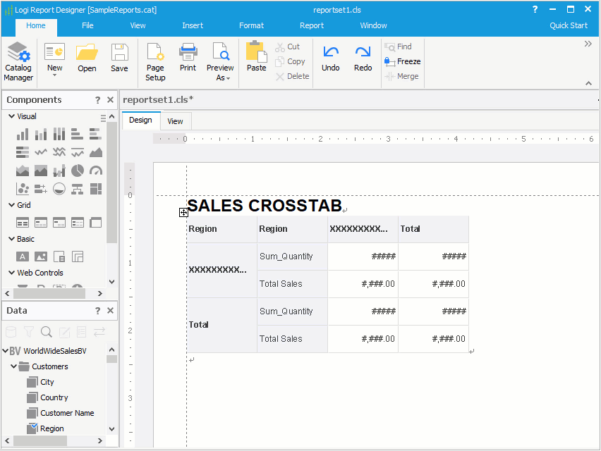Click the Save icon in ribbon
601x451 pixels.
pos(119,58)
